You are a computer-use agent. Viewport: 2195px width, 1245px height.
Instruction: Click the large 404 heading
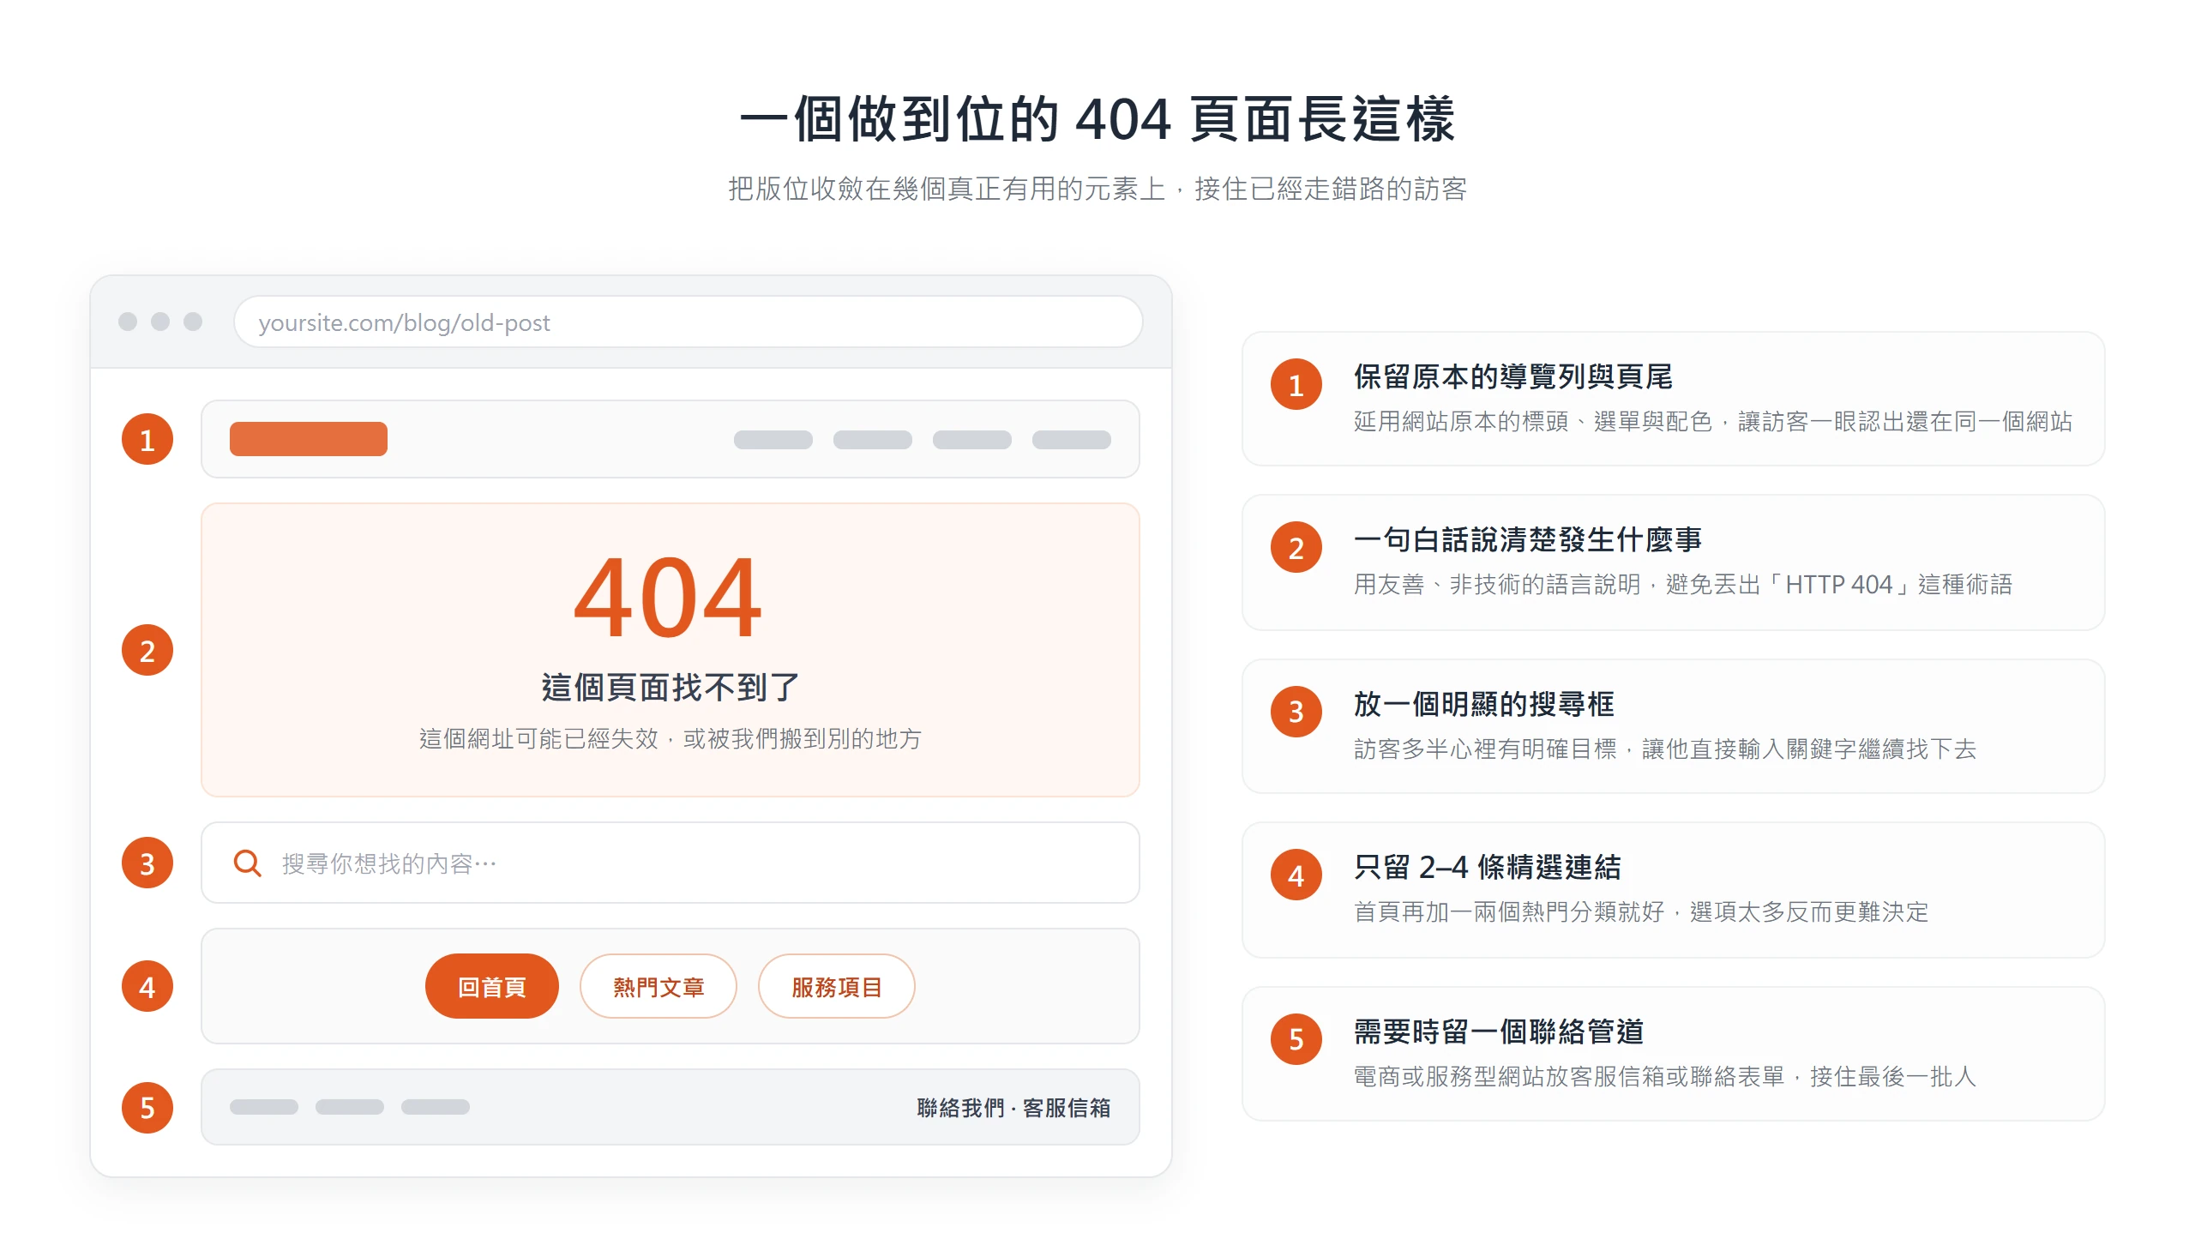pos(668,597)
